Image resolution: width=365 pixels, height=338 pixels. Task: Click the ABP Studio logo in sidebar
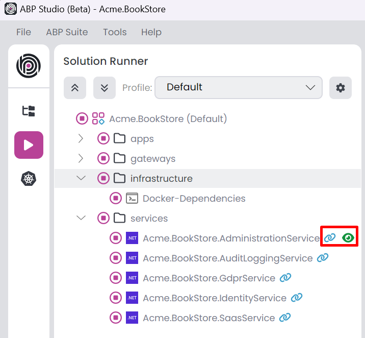pos(29,66)
